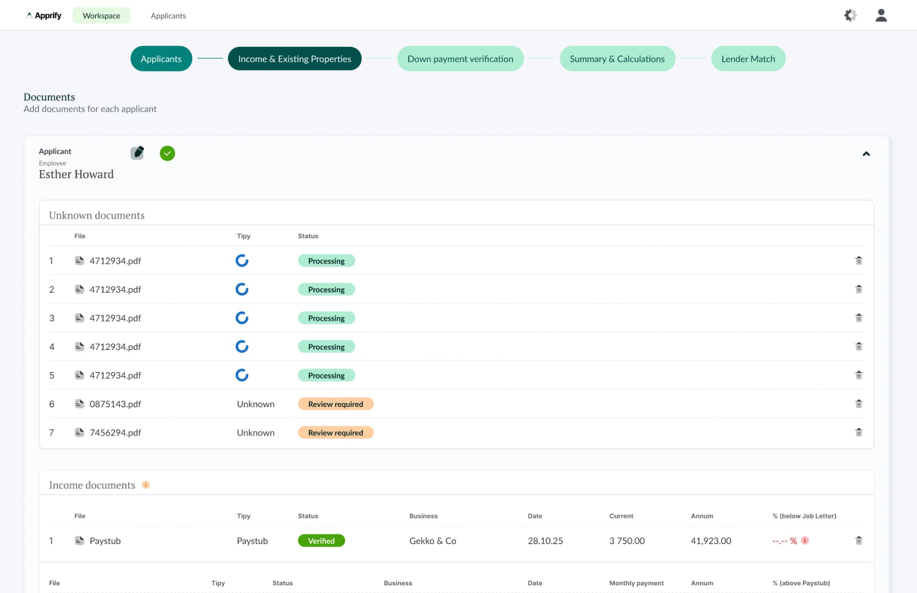Viewport: 917px width, 593px height.
Task: Go to the Applicants step
Action: click(x=161, y=59)
